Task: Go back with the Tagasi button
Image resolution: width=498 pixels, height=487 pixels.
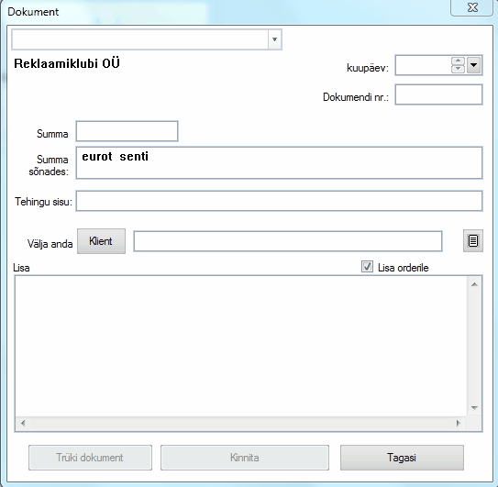Action: [402, 458]
